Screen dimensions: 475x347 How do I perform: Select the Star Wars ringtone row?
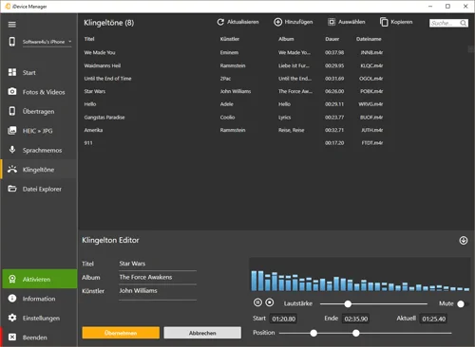tap(235, 91)
